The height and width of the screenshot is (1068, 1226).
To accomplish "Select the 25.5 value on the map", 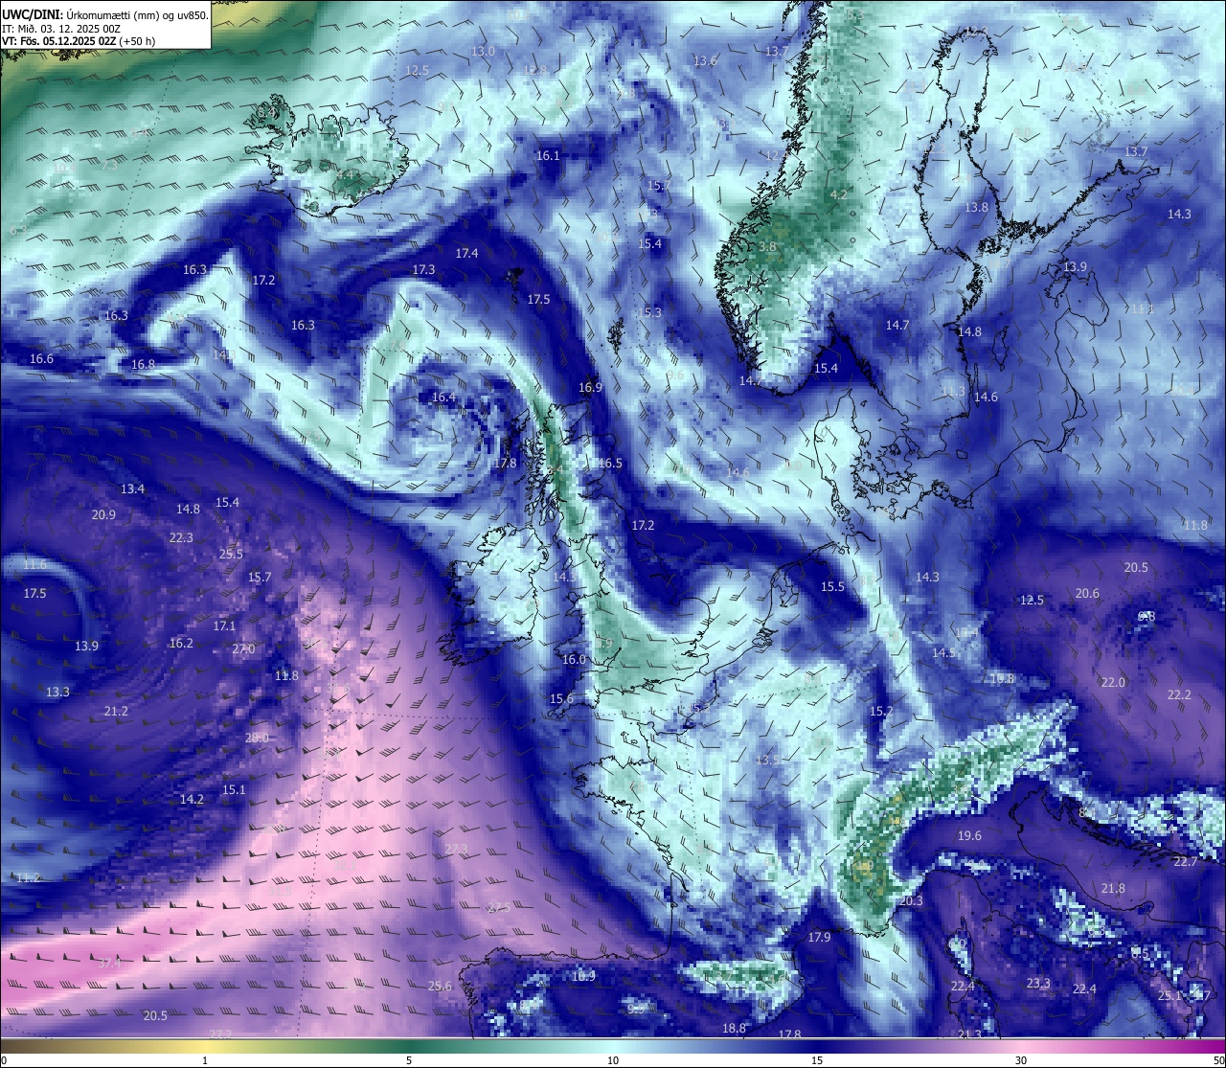I will pyautogui.click(x=231, y=554).
